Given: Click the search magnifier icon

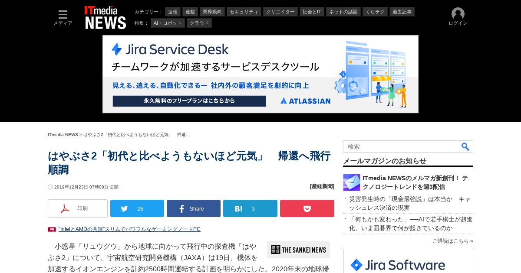Looking at the screenshot, I should 465,146.
